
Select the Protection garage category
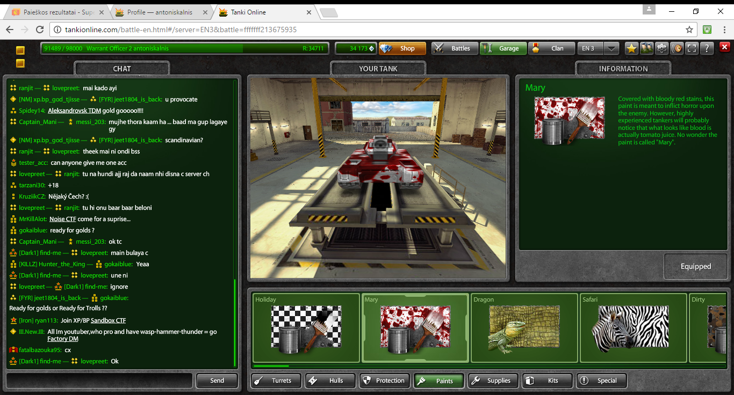coord(385,381)
